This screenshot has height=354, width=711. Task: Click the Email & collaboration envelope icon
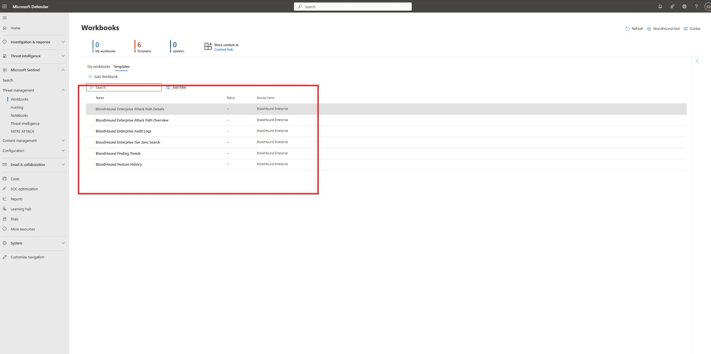(5, 165)
